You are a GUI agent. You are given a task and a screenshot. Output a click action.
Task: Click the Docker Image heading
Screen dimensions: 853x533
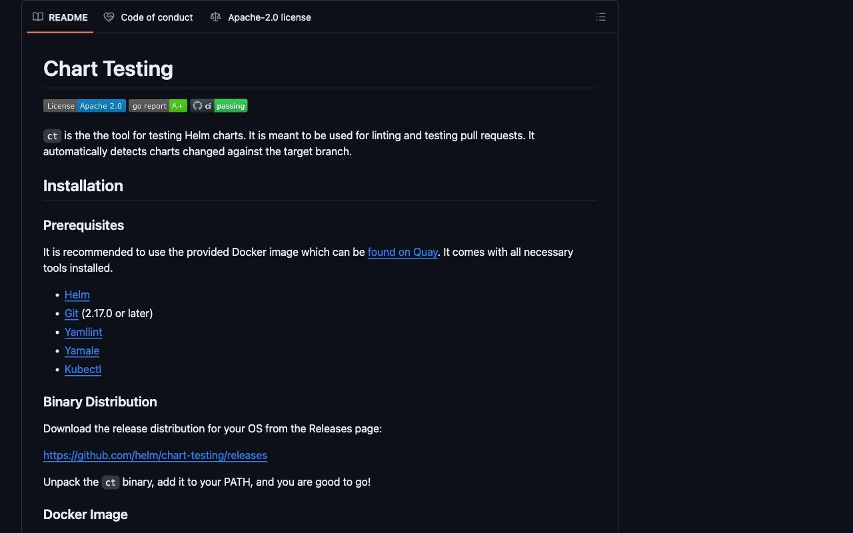point(85,514)
